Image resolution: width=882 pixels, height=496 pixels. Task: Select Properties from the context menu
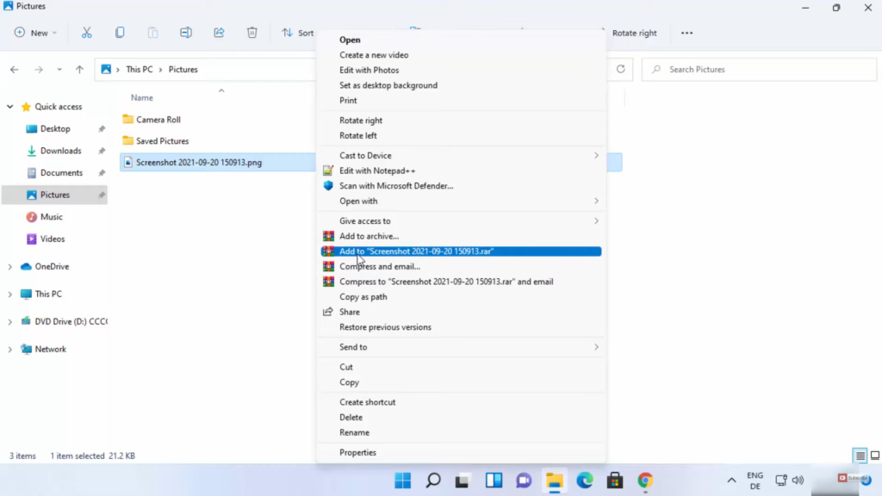coord(357,452)
